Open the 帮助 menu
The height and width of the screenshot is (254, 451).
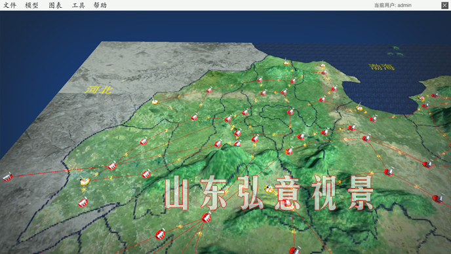click(x=100, y=5)
